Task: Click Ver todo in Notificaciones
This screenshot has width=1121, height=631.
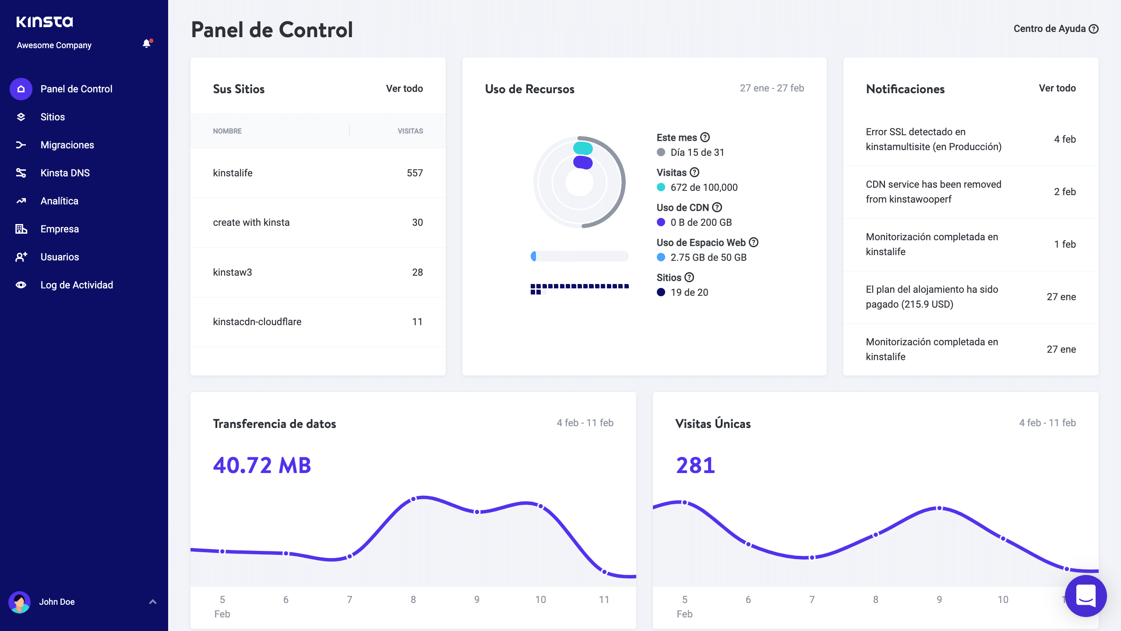Action: tap(1057, 88)
